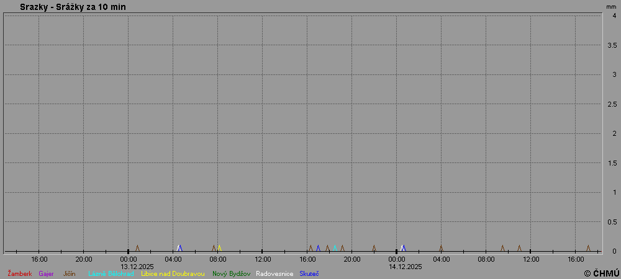Image resolution: width=621 pixels, height=279 pixels.
Task: Click the 13.12.2025 date label
Action: (137, 267)
